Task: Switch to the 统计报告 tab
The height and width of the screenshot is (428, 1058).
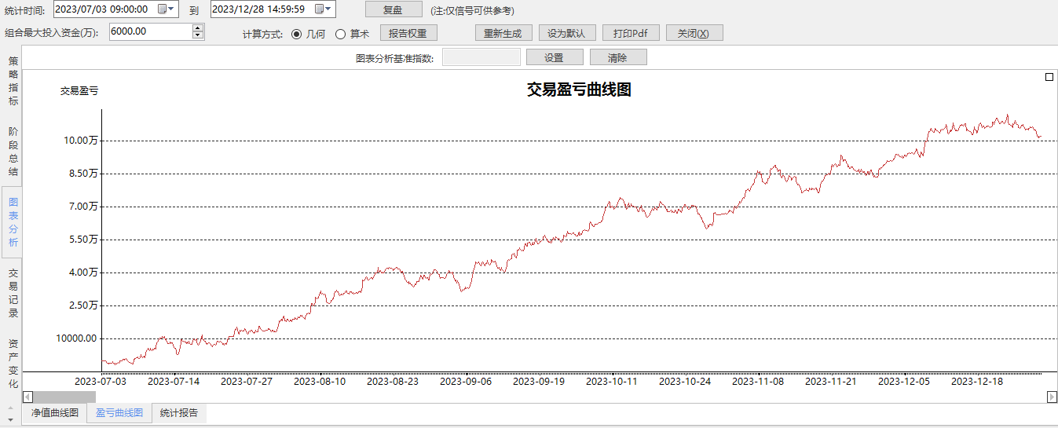Action: click(x=179, y=412)
